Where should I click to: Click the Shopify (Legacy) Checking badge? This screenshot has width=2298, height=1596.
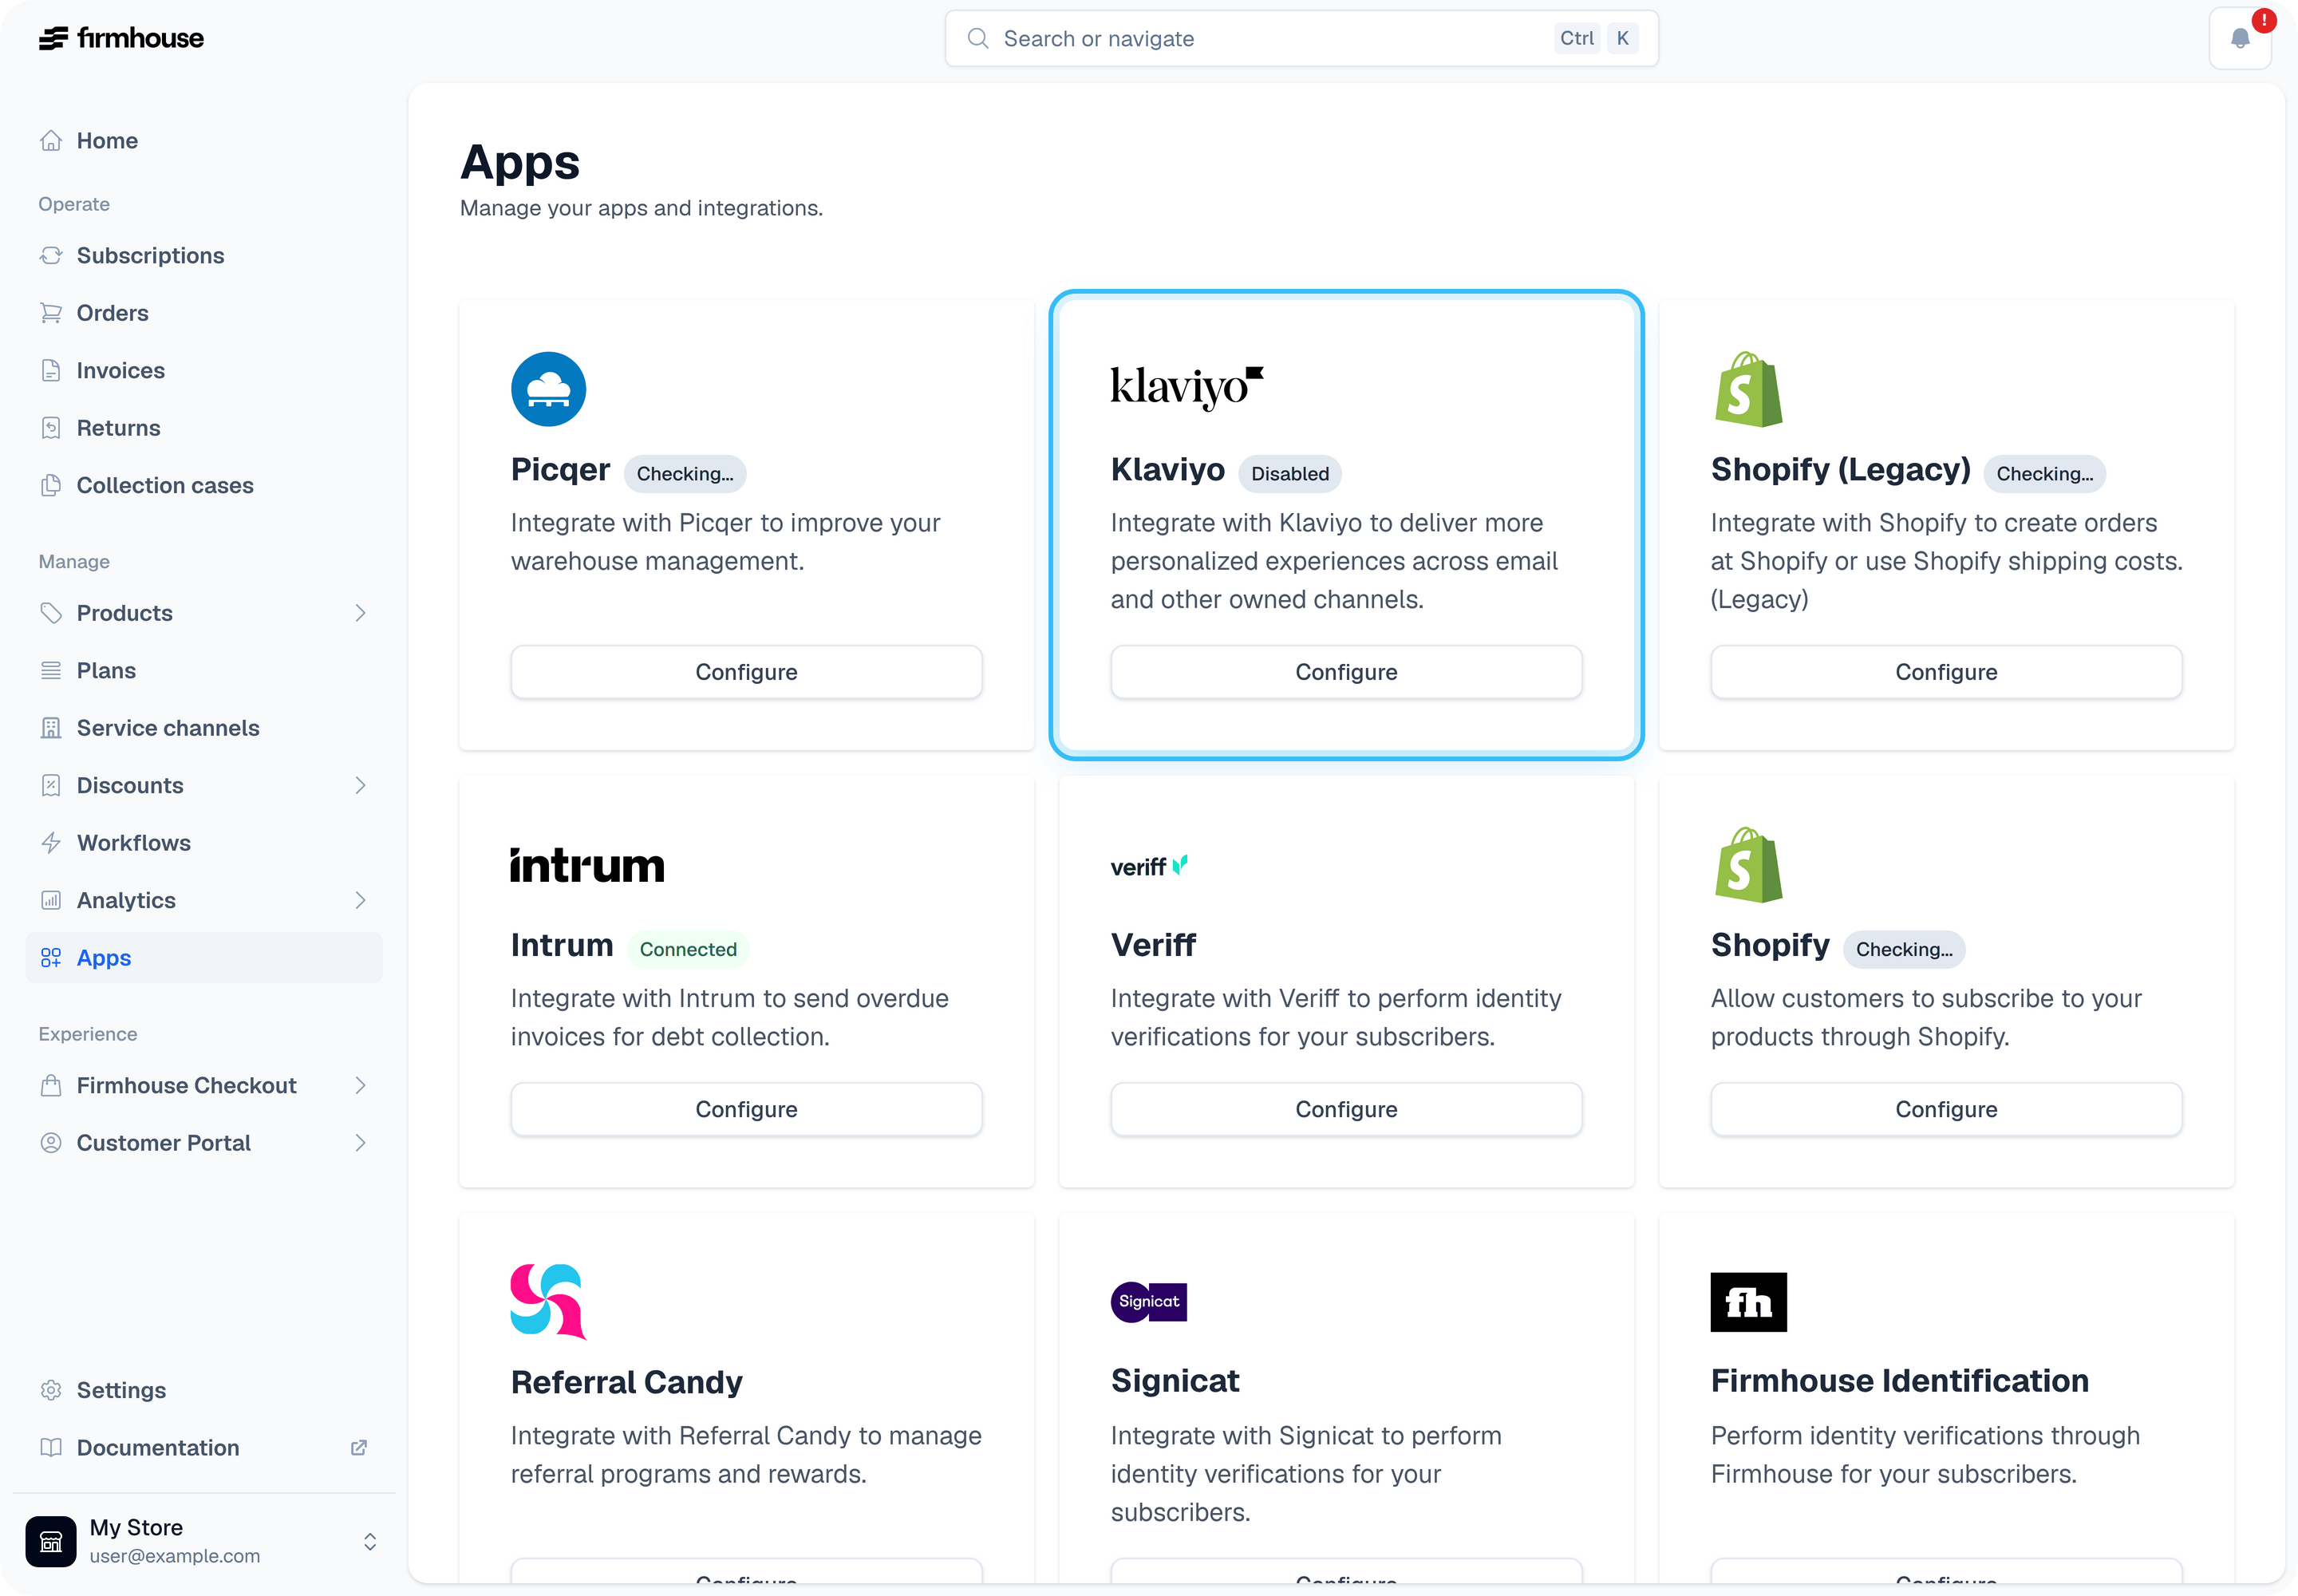(2045, 474)
